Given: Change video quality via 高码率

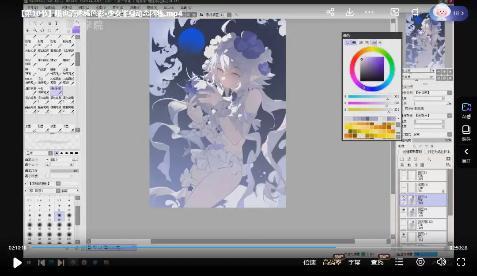Looking at the screenshot, I should tap(332, 262).
